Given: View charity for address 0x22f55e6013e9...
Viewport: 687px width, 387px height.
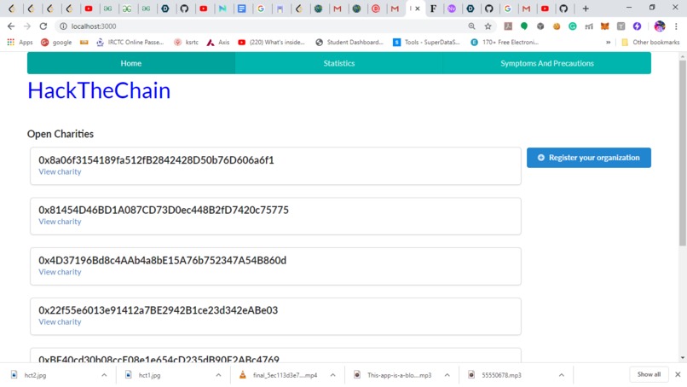Looking at the screenshot, I should (x=60, y=322).
